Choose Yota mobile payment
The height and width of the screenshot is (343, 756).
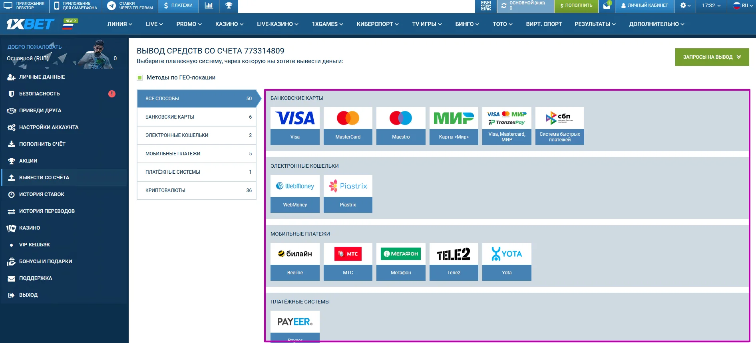click(x=507, y=262)
